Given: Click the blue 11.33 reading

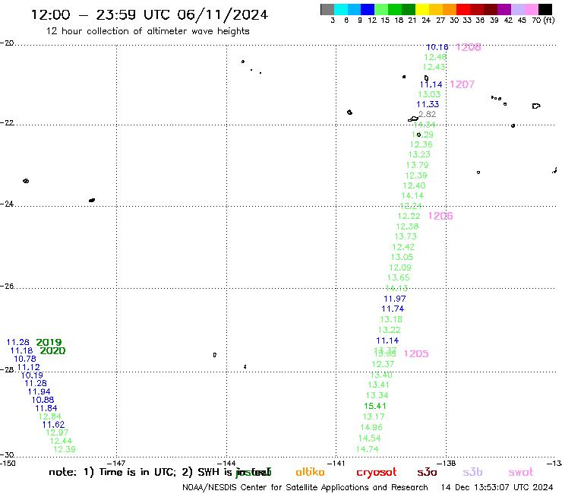Looking at the screenshot, I should 428,104.
